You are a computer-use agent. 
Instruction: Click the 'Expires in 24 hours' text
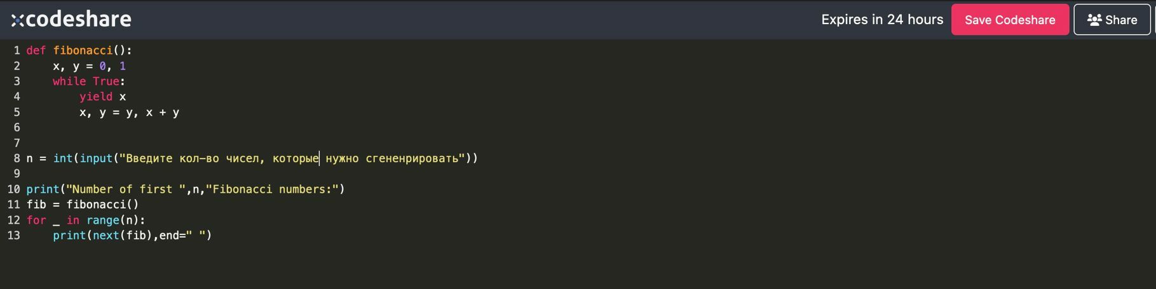coord(881,20)
